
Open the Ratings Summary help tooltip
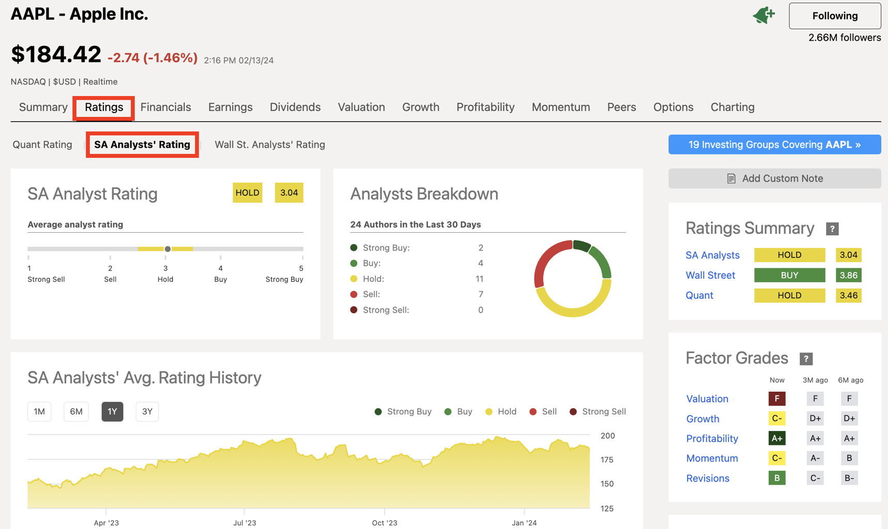click(x=832, y=228)
